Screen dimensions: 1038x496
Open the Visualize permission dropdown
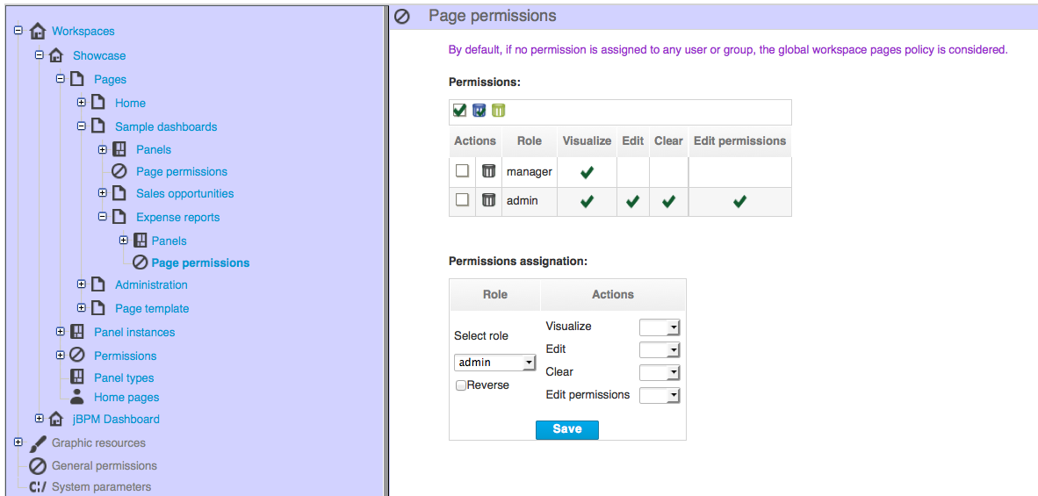click(x=660, y=327)
